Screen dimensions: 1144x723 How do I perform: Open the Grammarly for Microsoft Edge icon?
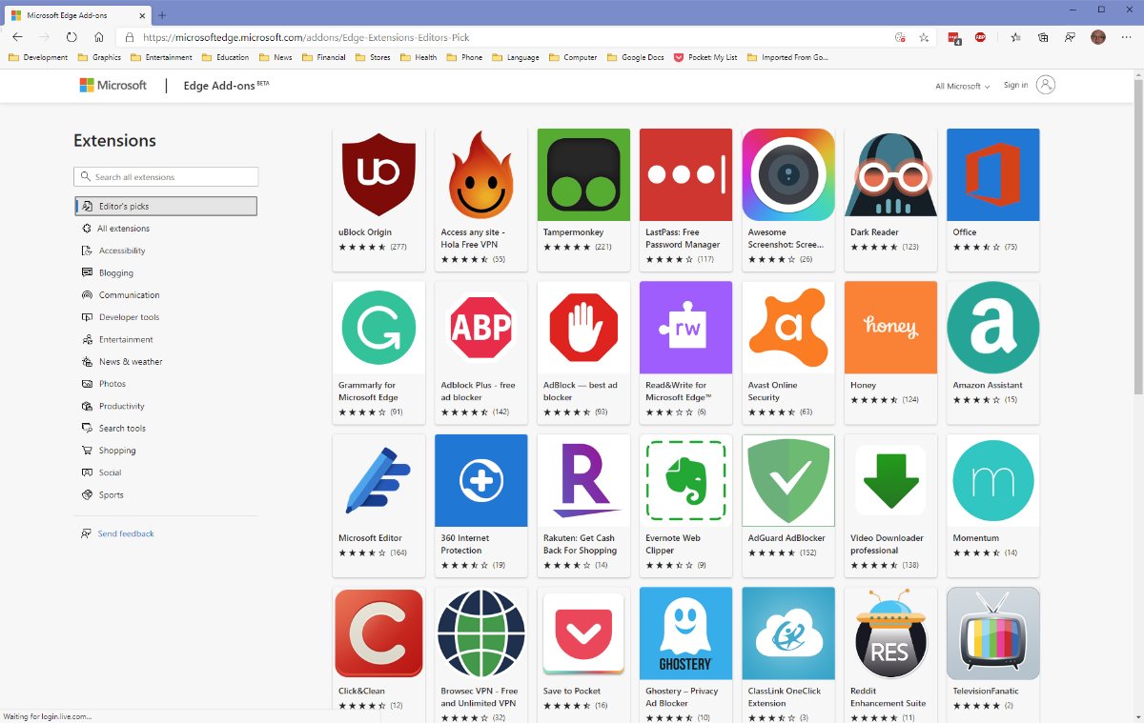[x=378, y=328]
